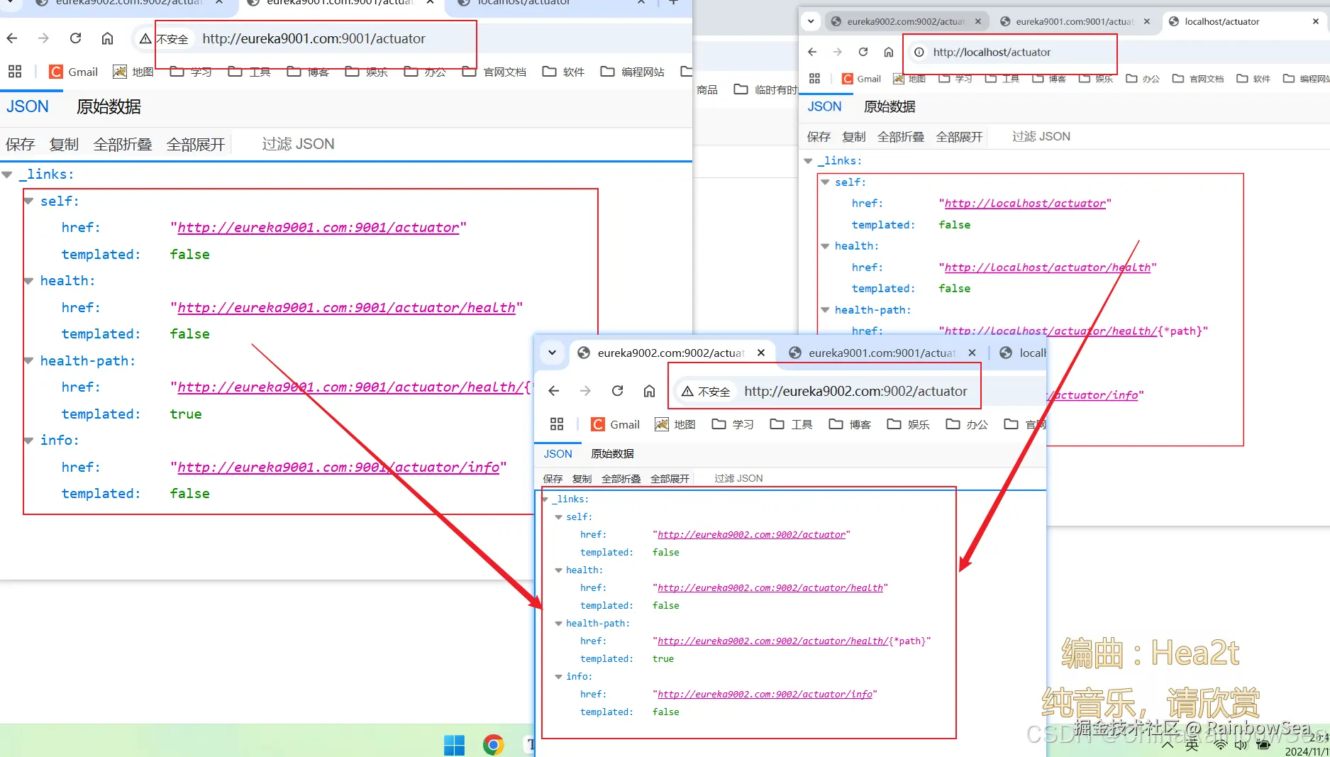Close eureka9002 tab in the front window
Image resolution: width=1330 pixels, height=757 pixels.
(761, 353)
